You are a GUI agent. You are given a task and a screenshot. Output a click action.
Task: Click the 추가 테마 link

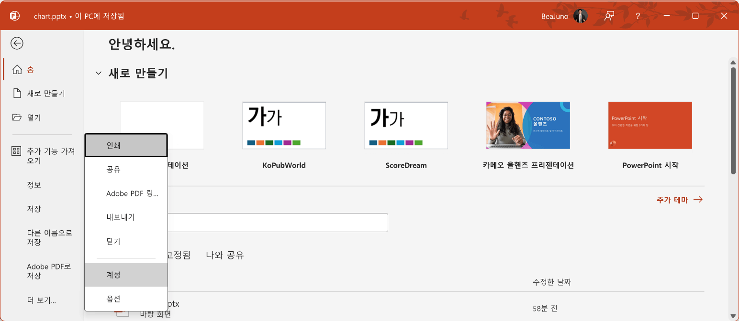click(x=680, y=200)
